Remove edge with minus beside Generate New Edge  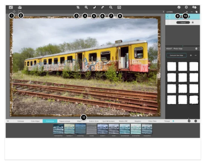[x=195, y=55]
